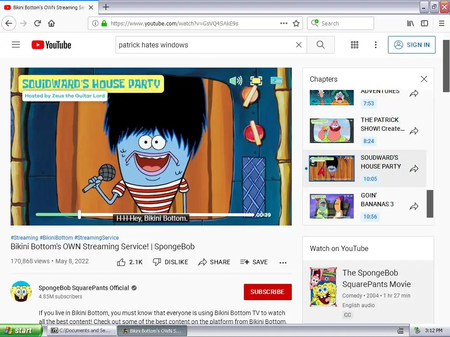Click the red SUBSCRIBE button
The height and width of the screenshot is (337, 450).
pyautogui.click(x=268, y=292)
